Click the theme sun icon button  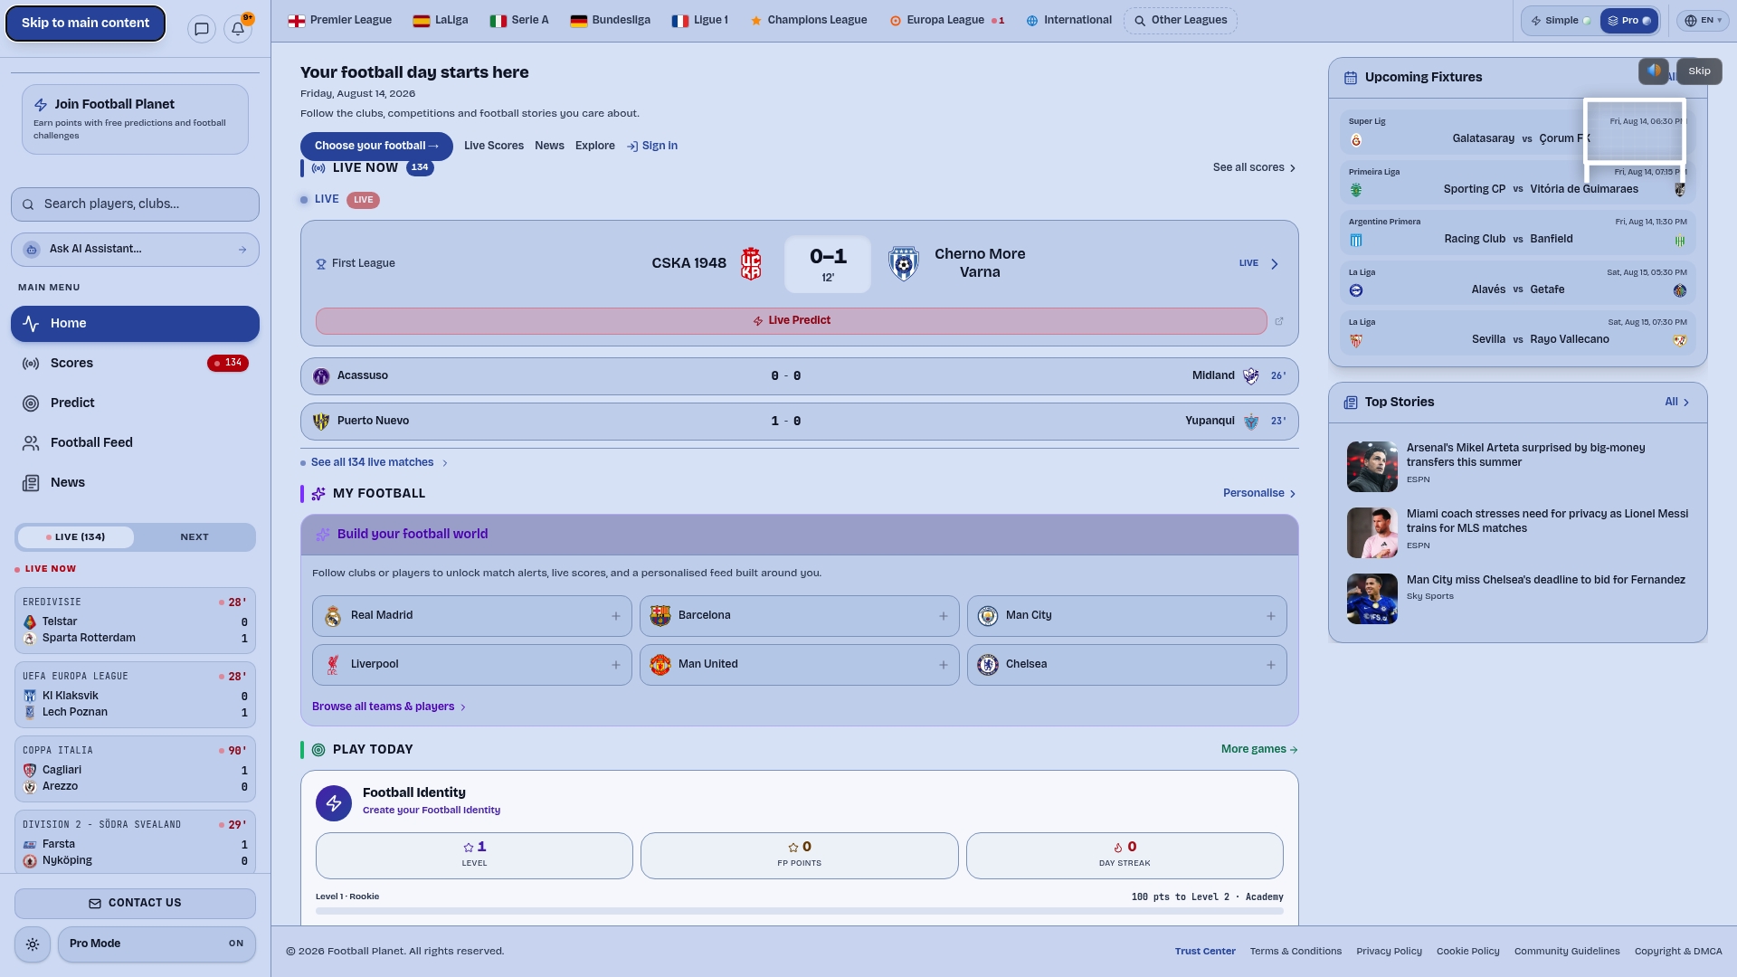coord(33,944)
